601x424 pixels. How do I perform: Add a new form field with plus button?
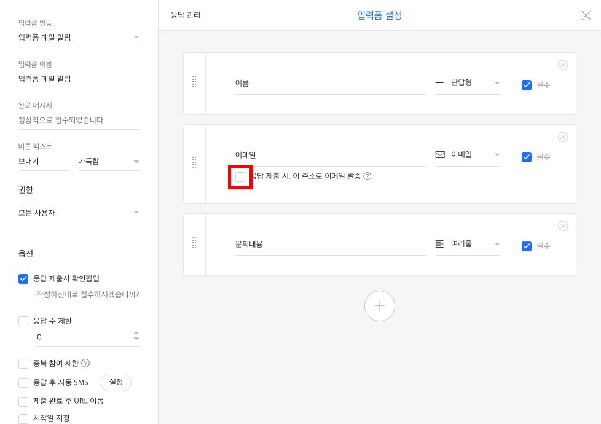(379, 306)
